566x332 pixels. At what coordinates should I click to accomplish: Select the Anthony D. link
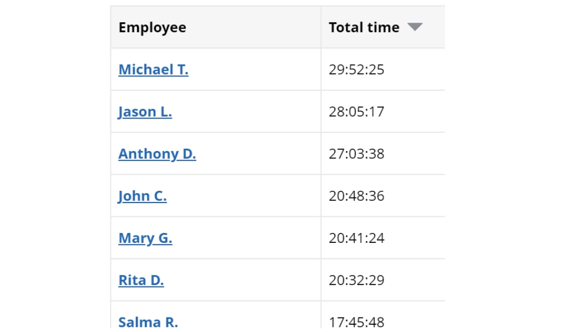[157, 153]
